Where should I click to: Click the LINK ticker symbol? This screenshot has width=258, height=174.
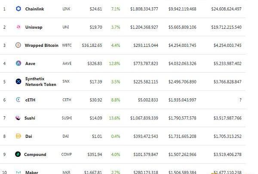(66, 9)
